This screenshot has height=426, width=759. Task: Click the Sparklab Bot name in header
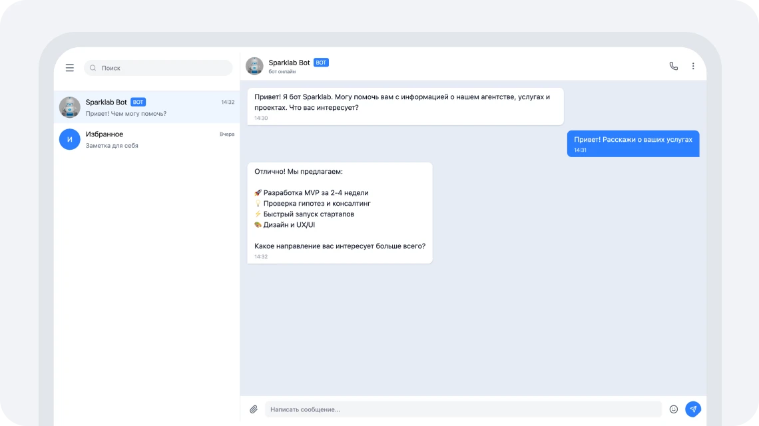pos(289,63)
